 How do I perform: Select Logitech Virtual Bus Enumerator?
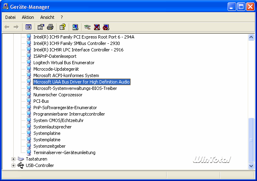(64, 63)
